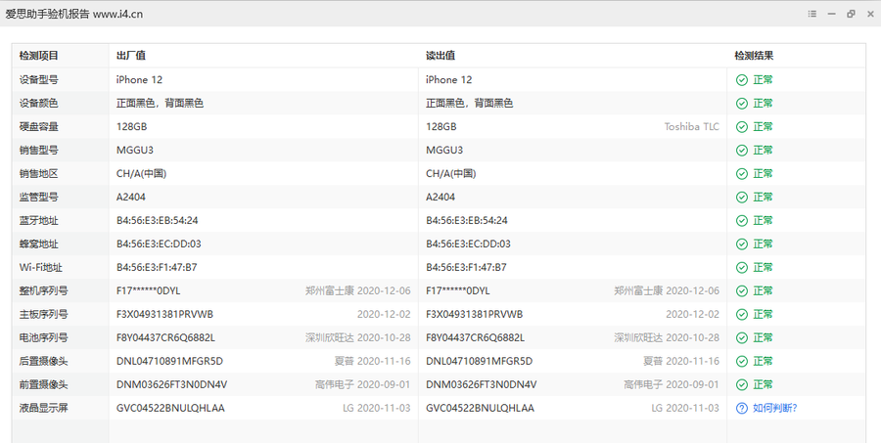881x443 pixels.
Task: Open the list menu icon in title bar
Action: coord(811,14)
